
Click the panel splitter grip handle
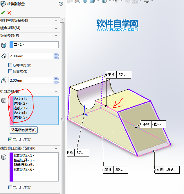tap(62, 119)
